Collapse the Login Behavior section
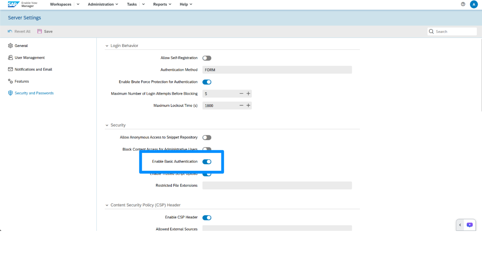The image size is (482, 257). [x=107, y=46]
